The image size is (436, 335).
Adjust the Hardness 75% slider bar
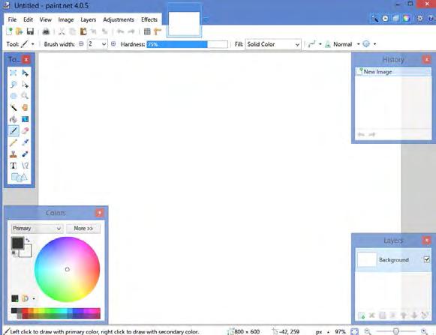(187, 44)
